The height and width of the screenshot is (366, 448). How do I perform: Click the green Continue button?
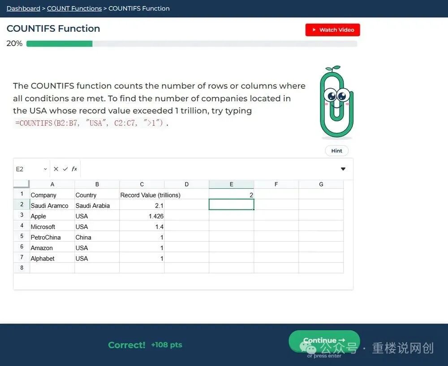click(x=324, y=340)
